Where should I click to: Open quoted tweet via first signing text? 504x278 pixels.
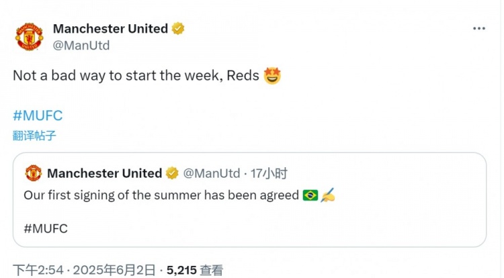[x=161, y=195]
